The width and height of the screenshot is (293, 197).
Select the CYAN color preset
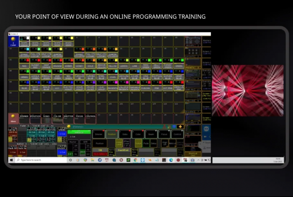tap(112, 77)
